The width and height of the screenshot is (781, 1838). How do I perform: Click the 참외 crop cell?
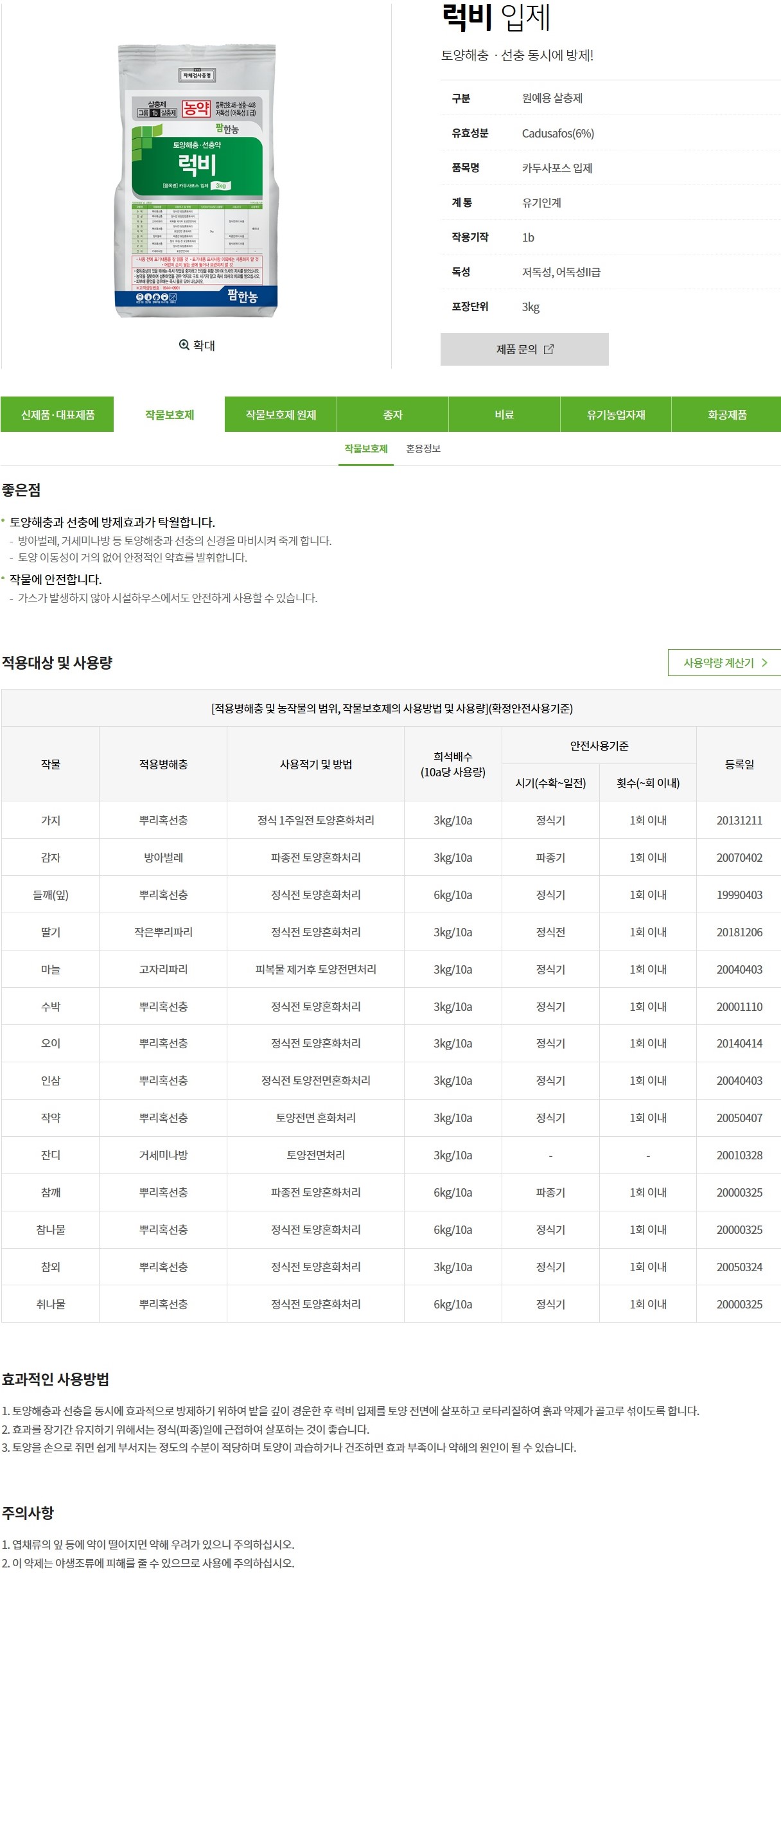(51, 1267)
